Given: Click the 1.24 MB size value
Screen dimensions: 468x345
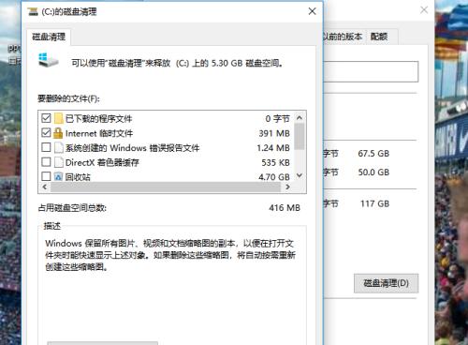Looking at the screenshot, I should pos(273,148).
